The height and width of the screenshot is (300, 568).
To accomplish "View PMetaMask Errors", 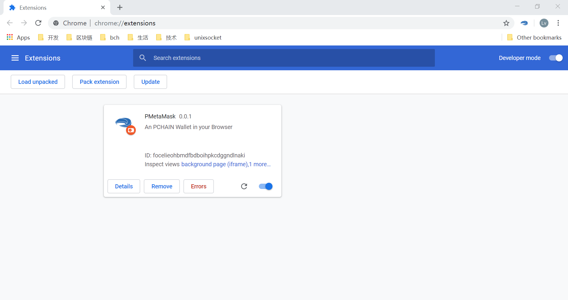I will point(199,186).
